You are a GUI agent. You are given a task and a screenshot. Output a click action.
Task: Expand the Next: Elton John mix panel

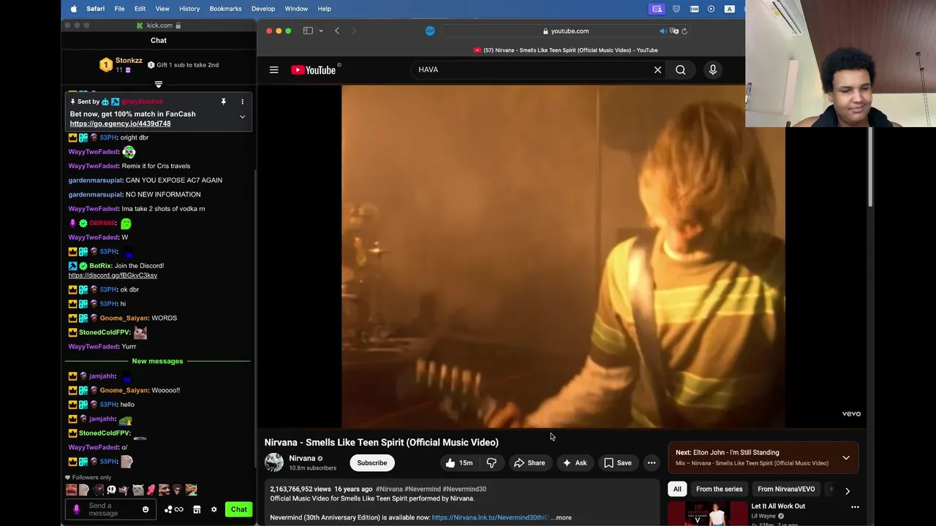pyautogui.click(x=846, y=458)
